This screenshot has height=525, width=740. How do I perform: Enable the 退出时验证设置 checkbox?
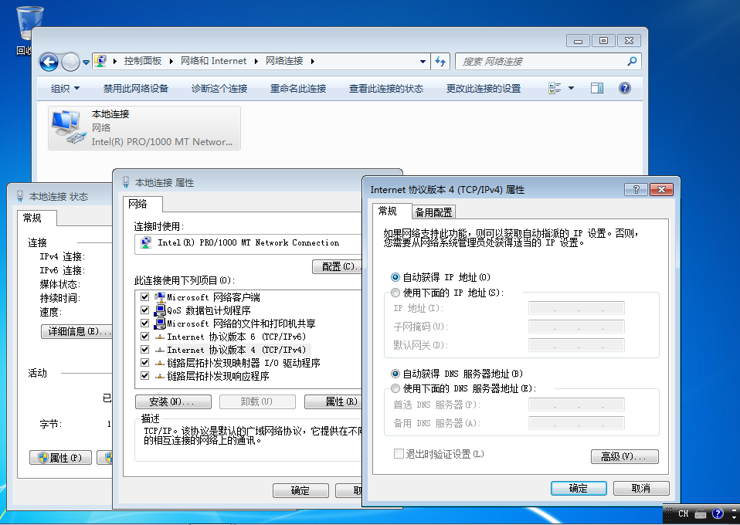pos(399,453)
